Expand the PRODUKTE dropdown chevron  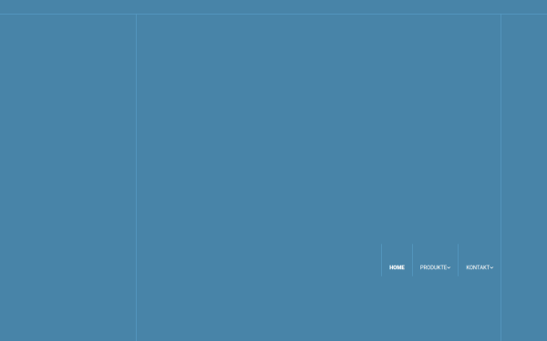[x=449, y=267]
